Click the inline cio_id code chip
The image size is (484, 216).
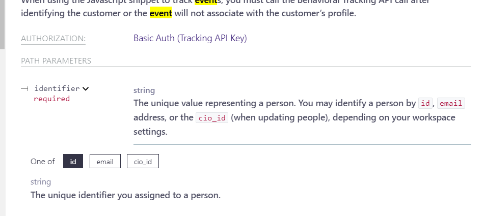[x=212, y=118]
